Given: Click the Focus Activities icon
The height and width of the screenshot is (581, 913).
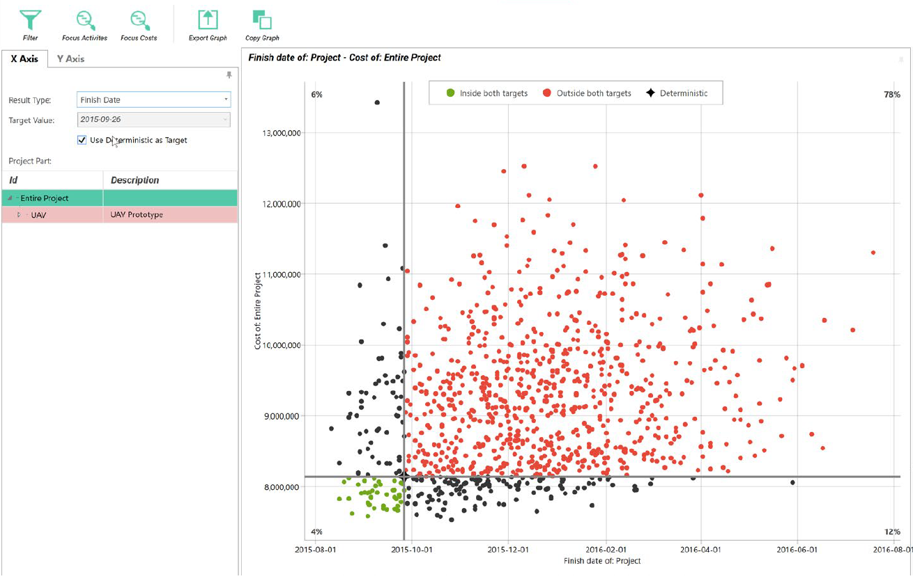Looking at the screenshot, I should (x=85, y=21).
